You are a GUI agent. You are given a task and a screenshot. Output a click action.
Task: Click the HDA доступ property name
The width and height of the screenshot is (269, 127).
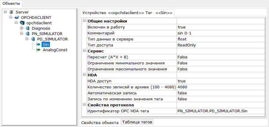(100, 81)
